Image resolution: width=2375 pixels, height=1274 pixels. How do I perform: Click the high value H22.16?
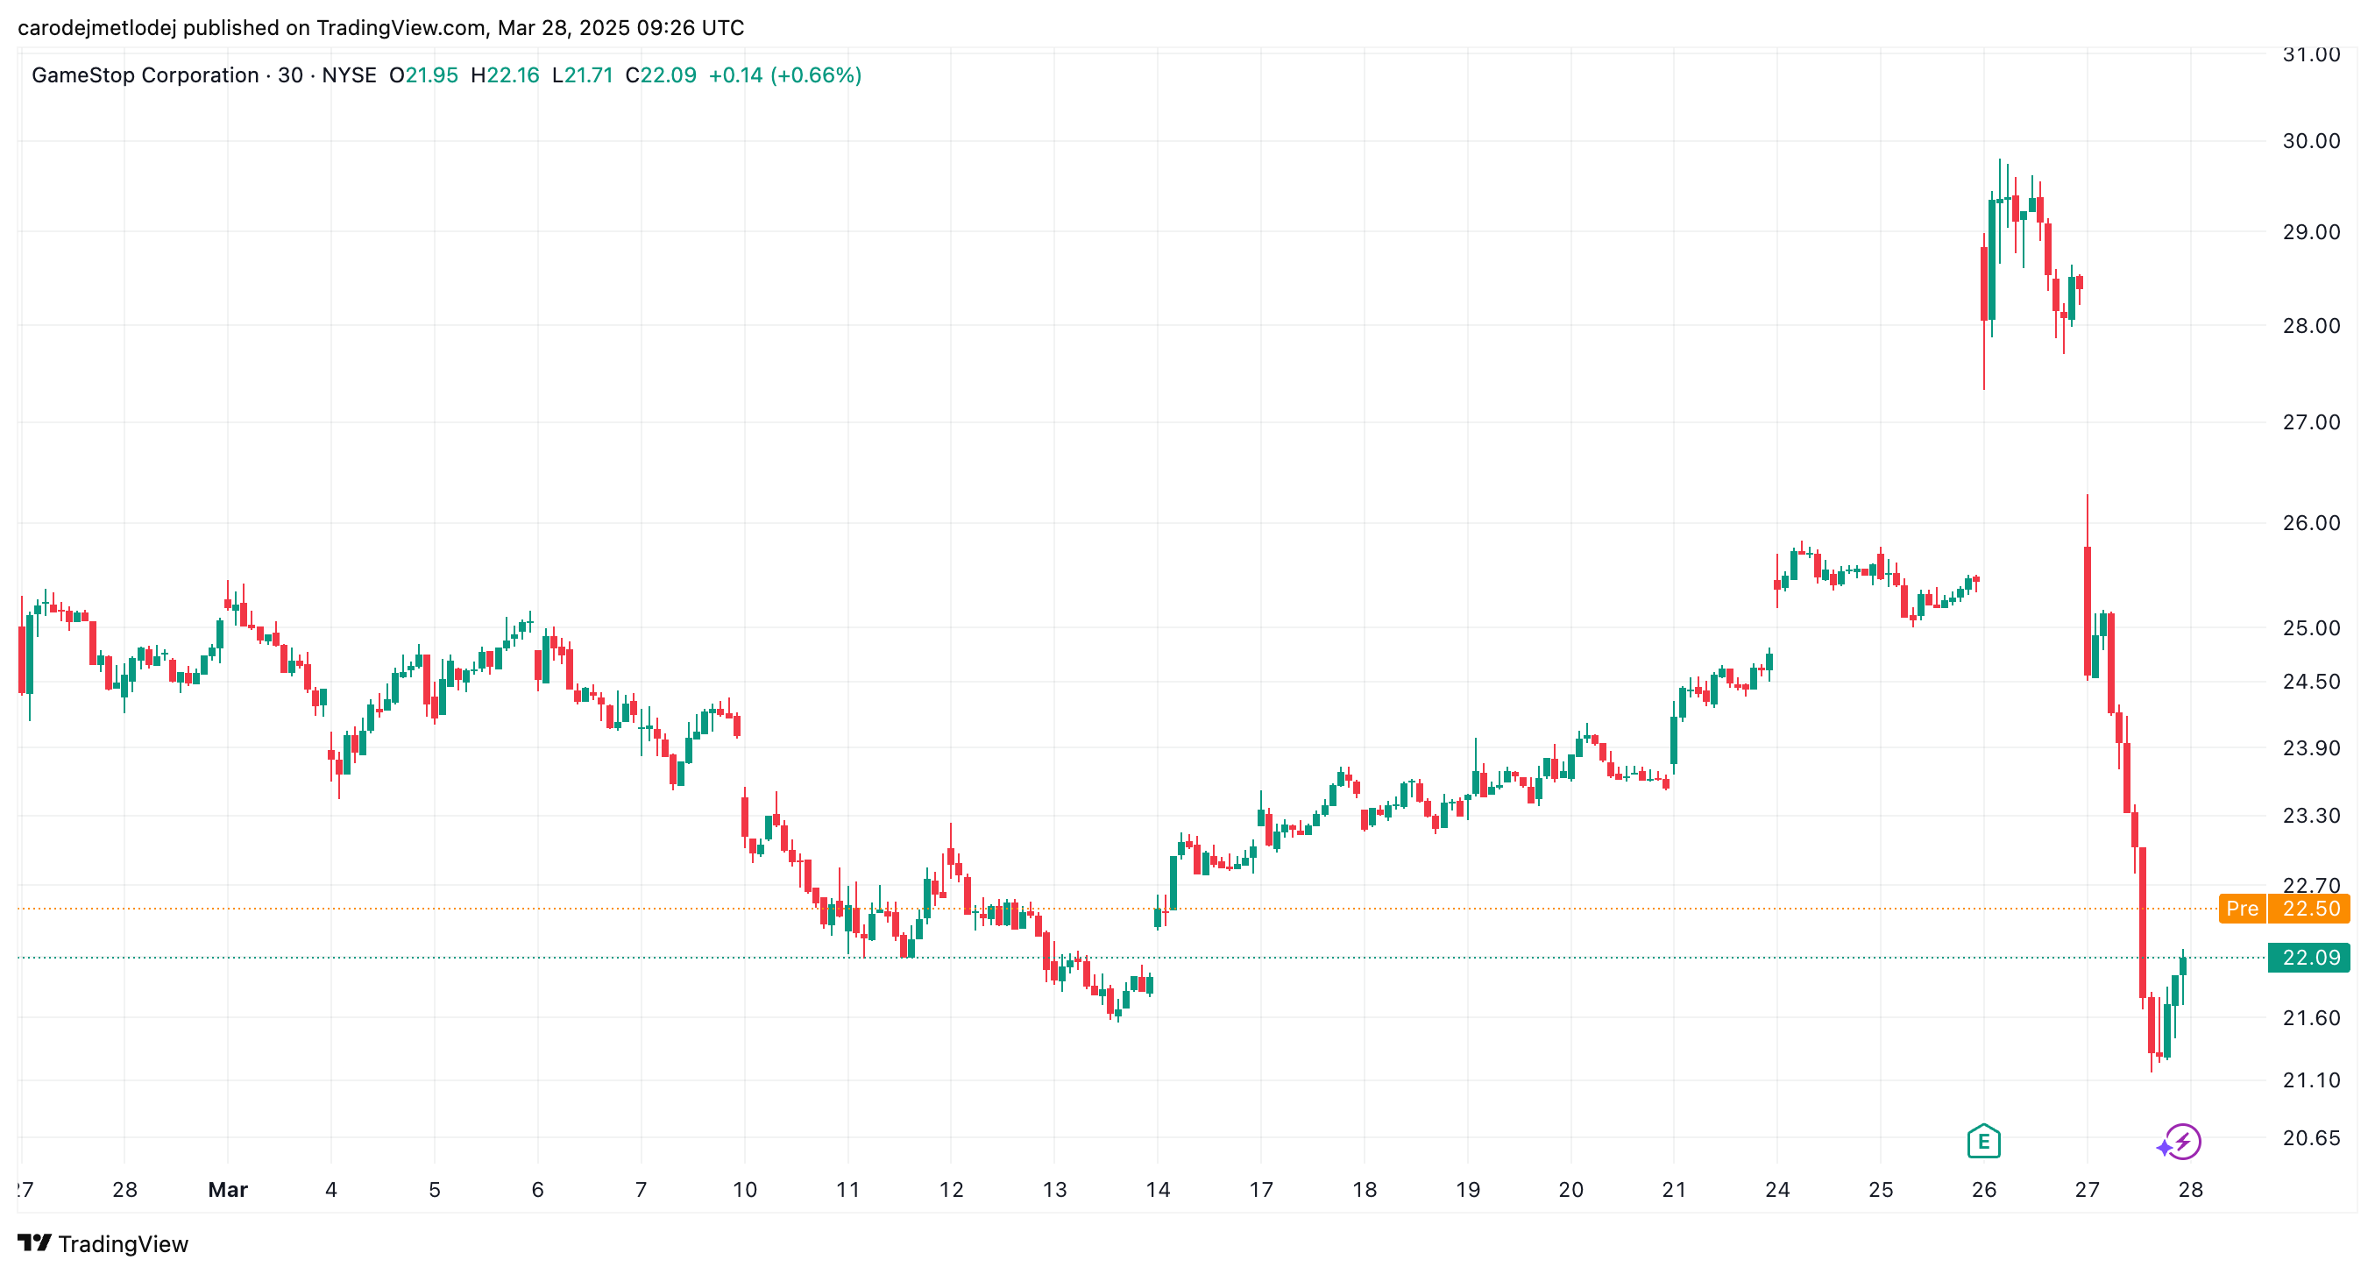(506, 74)
